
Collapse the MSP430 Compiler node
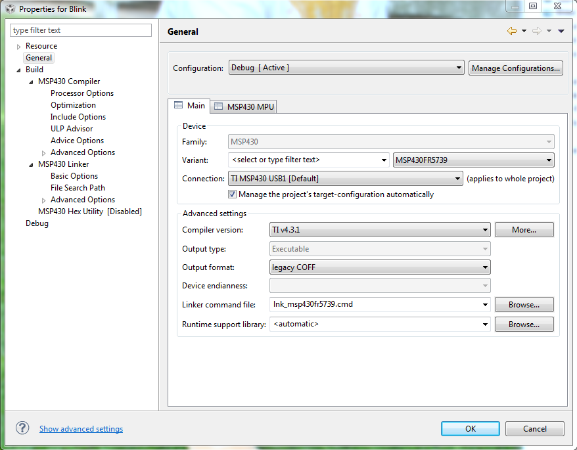tap(31, 81)
